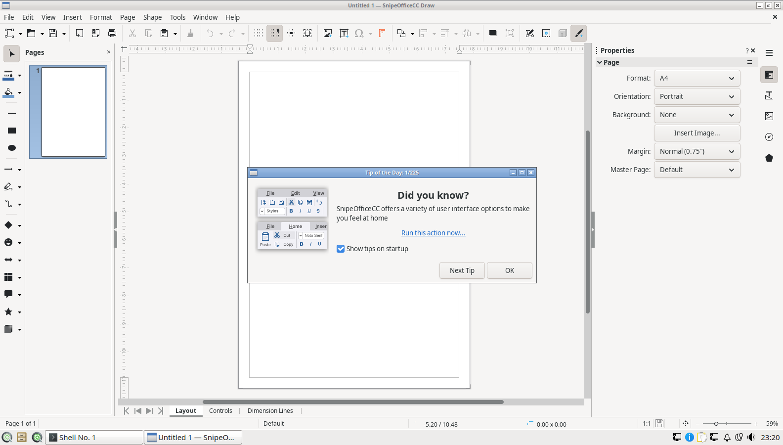
Task: Click the Special Character omega icon
Action: tap(359, 33)
